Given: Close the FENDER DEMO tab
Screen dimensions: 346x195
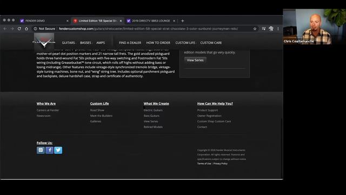Looking at the screenshot, I should click(x=68, y=21).
